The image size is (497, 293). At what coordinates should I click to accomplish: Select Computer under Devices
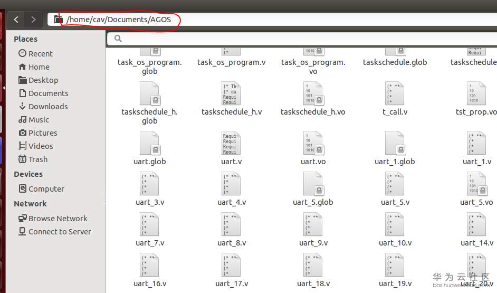point(41,189)
